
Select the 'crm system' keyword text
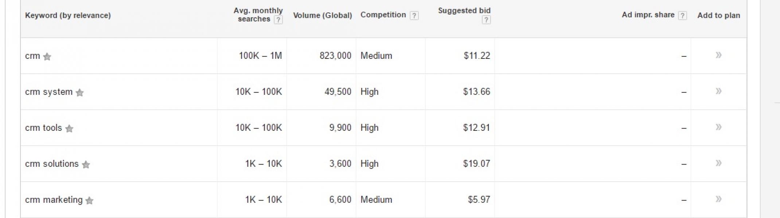tap(49, 92)
